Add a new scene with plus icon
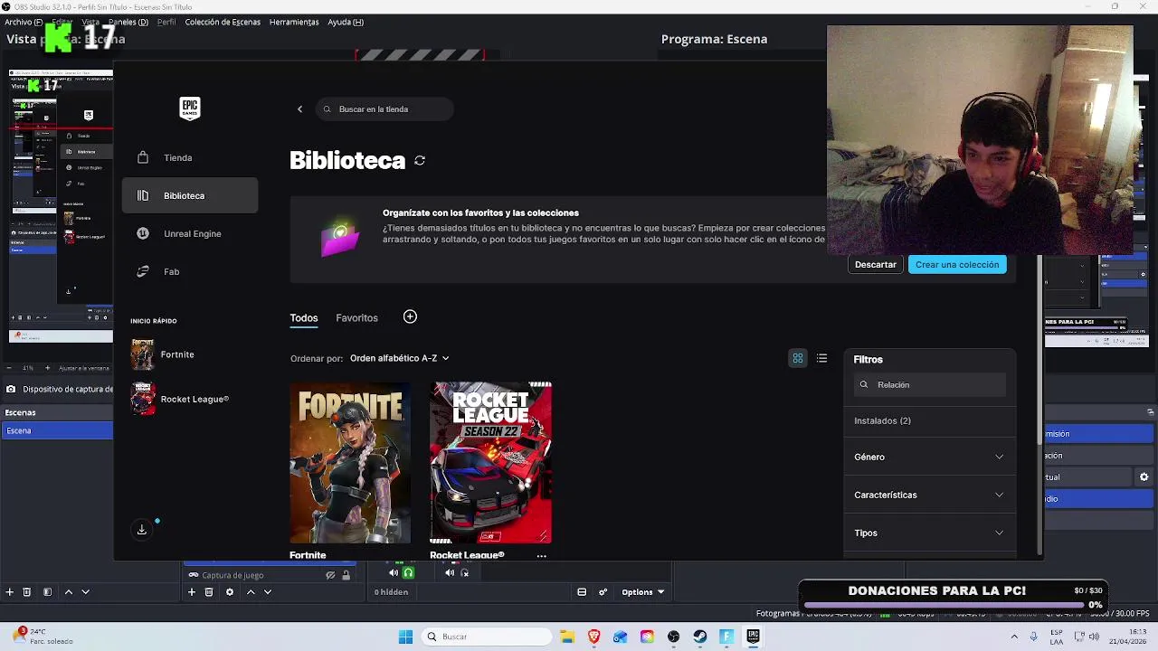Viewport: 1158px width, 651px height. (10, 592)
